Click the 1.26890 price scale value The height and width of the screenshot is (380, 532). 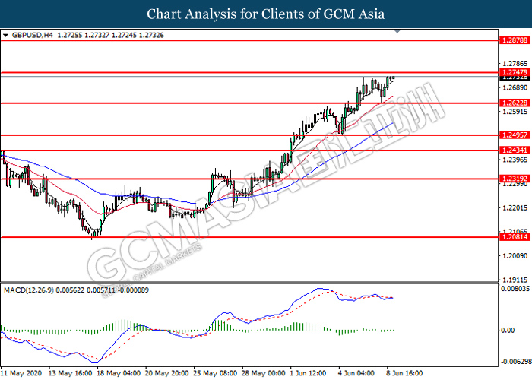(x=515, y=88)
